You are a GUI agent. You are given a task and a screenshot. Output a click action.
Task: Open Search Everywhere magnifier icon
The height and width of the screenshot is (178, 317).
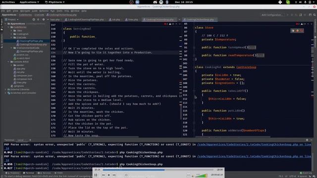[x=315, y=15]
